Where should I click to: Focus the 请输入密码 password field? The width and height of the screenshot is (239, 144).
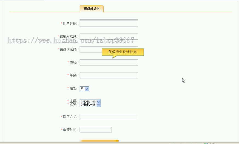(109, 36)
